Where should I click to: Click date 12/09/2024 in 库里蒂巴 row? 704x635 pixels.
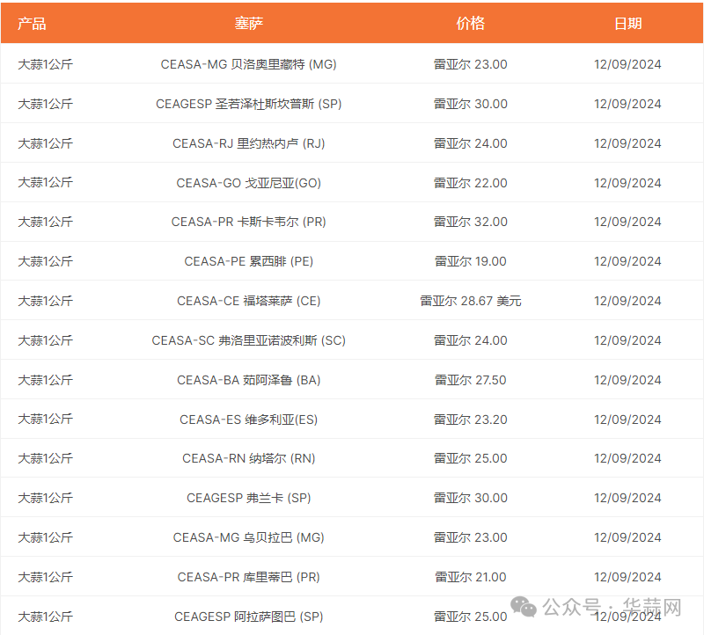tap(627, 577)
